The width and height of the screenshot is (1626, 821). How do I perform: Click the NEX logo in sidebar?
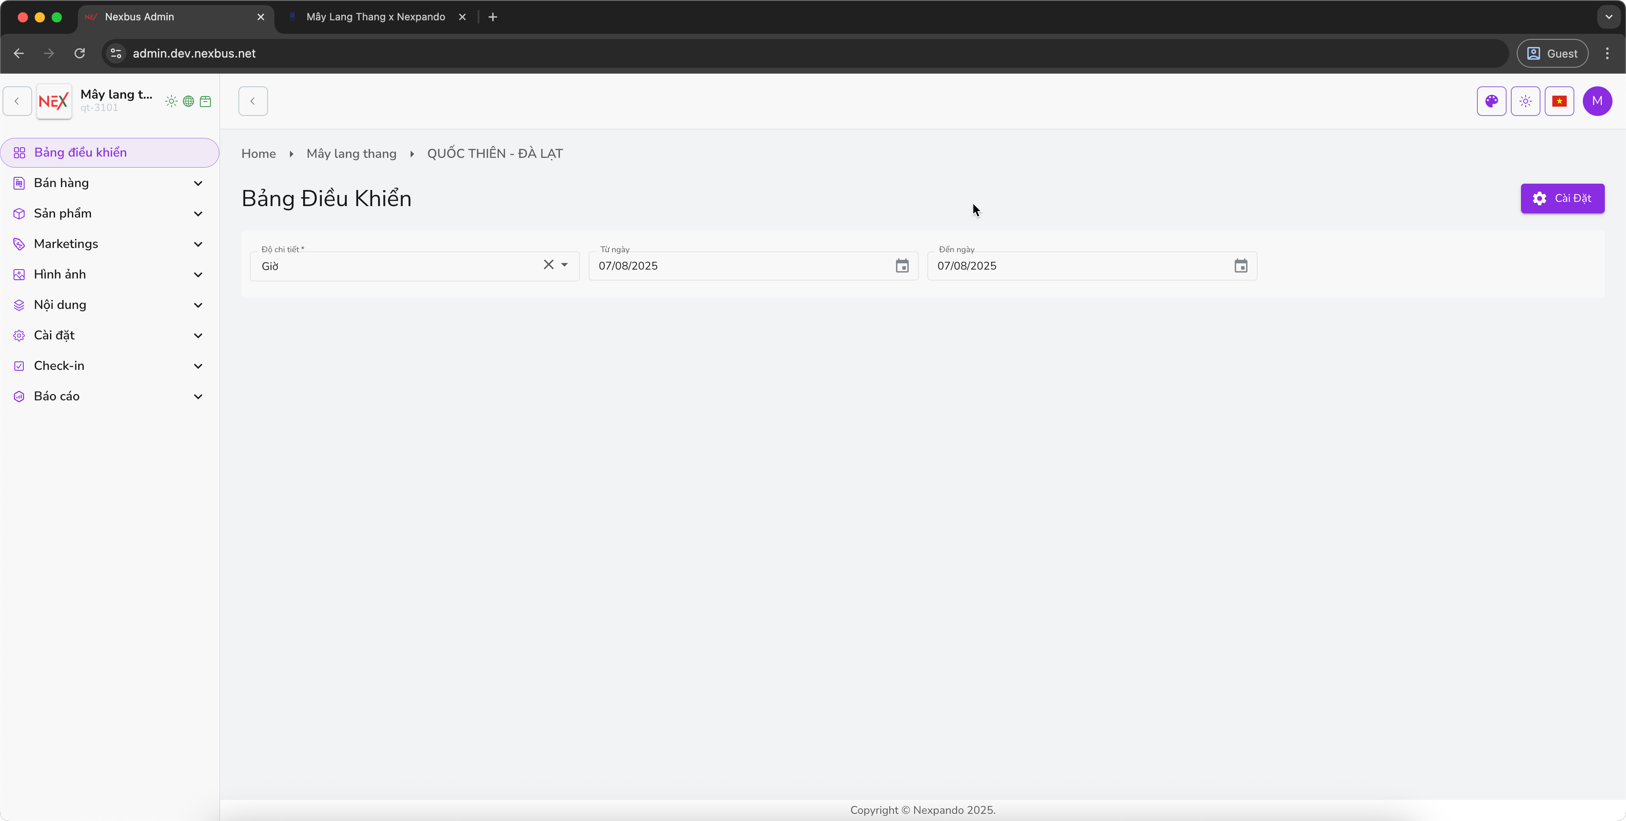point(54,101)
